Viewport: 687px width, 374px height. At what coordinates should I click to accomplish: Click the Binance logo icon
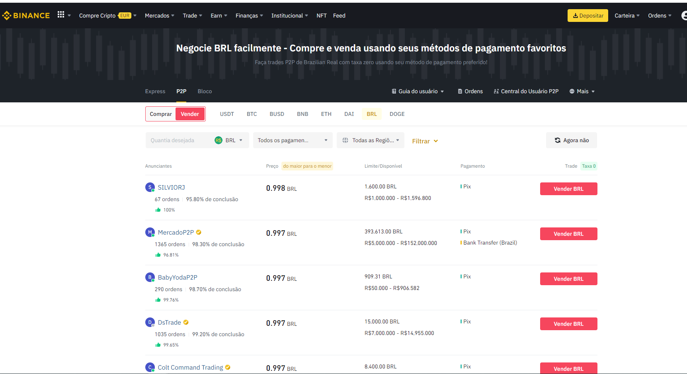coord(7,16)
